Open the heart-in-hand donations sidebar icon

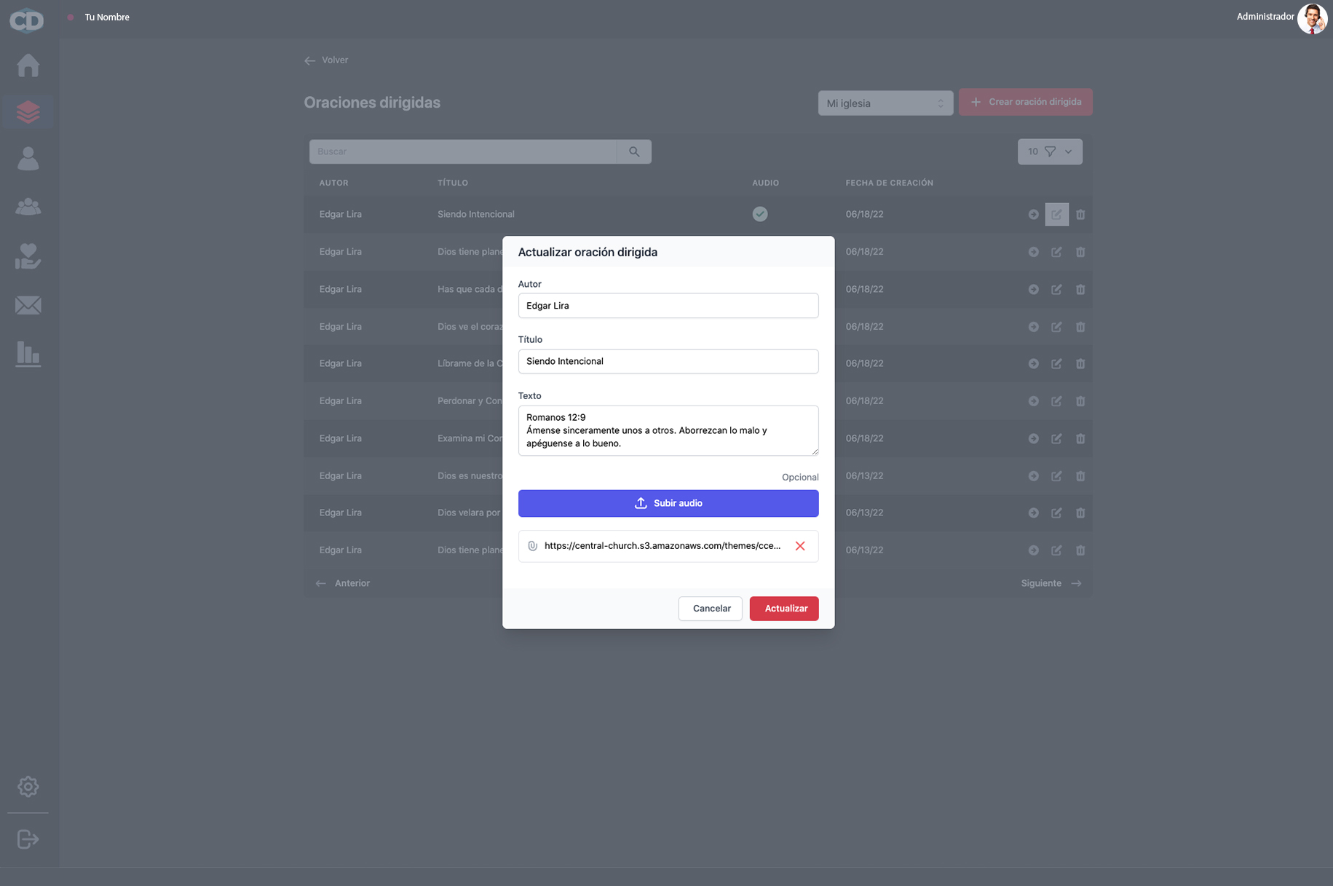[x=28, y=256]
